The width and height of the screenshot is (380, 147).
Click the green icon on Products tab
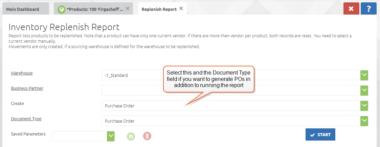pyautogui.click(x=61, y=9)
